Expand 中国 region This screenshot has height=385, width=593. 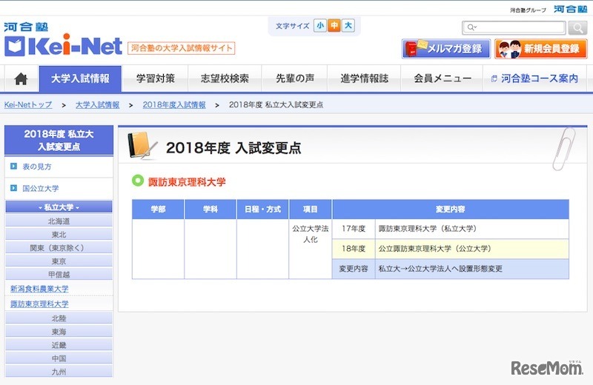(x=59, y=358)
